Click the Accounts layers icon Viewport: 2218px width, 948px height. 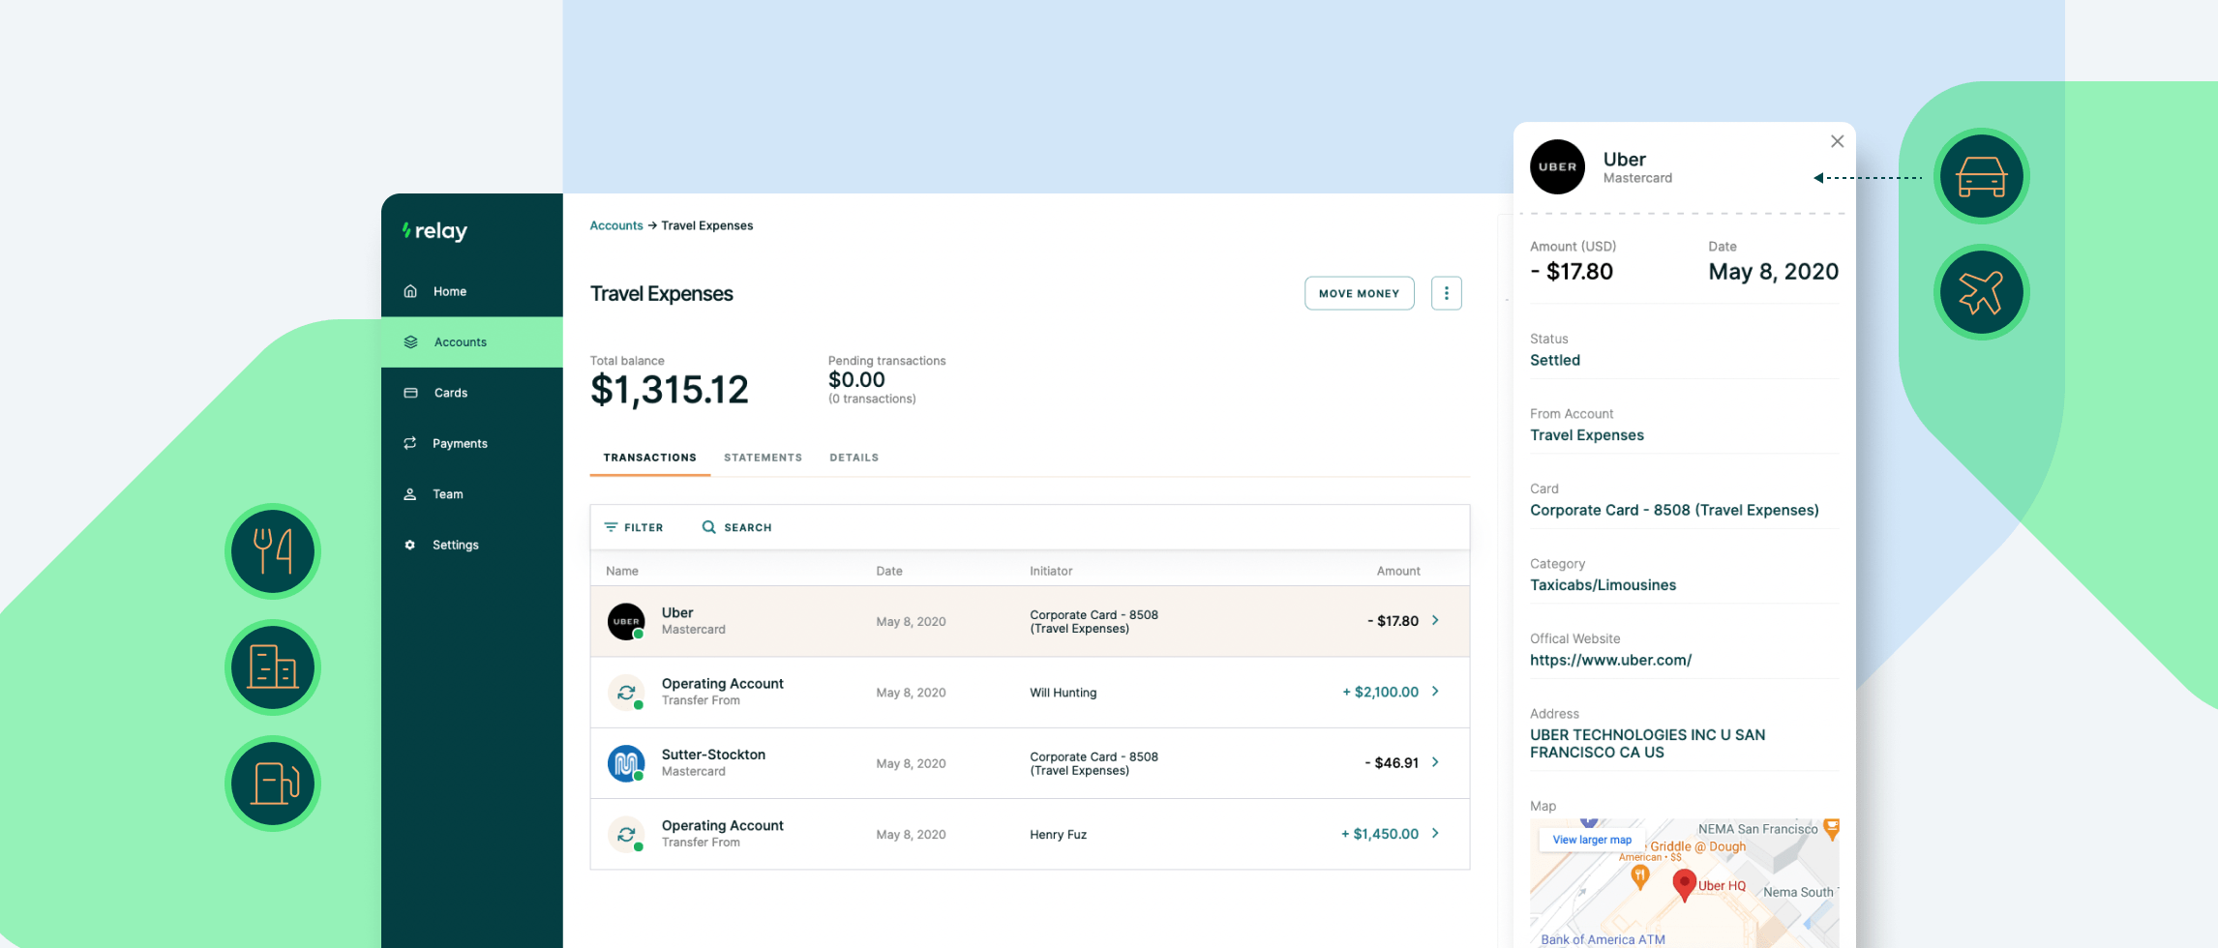tap(410, 342)
